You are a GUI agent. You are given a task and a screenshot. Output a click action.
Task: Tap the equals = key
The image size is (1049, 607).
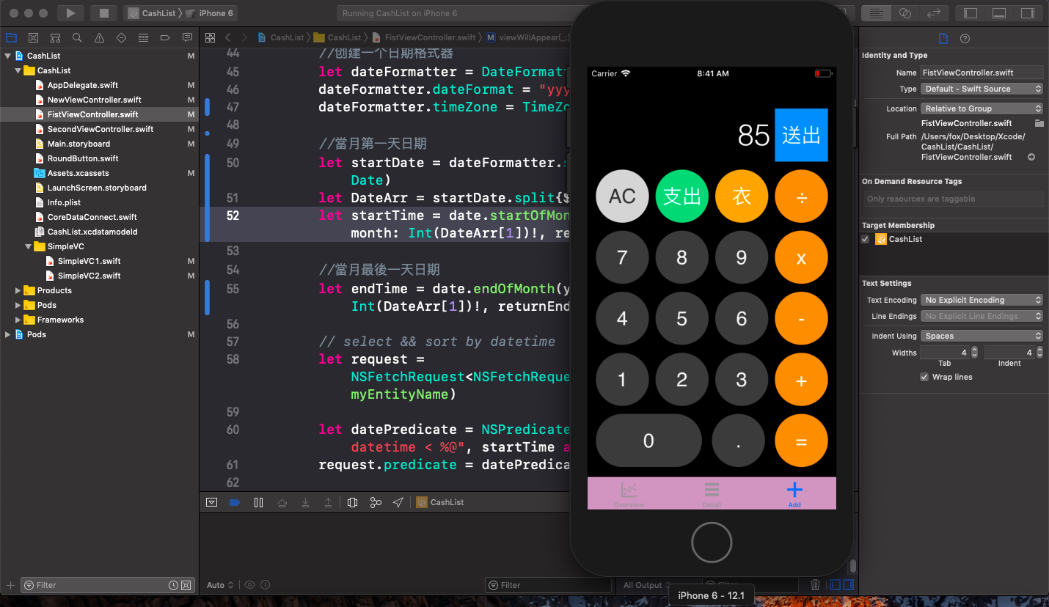coord(801,441)
